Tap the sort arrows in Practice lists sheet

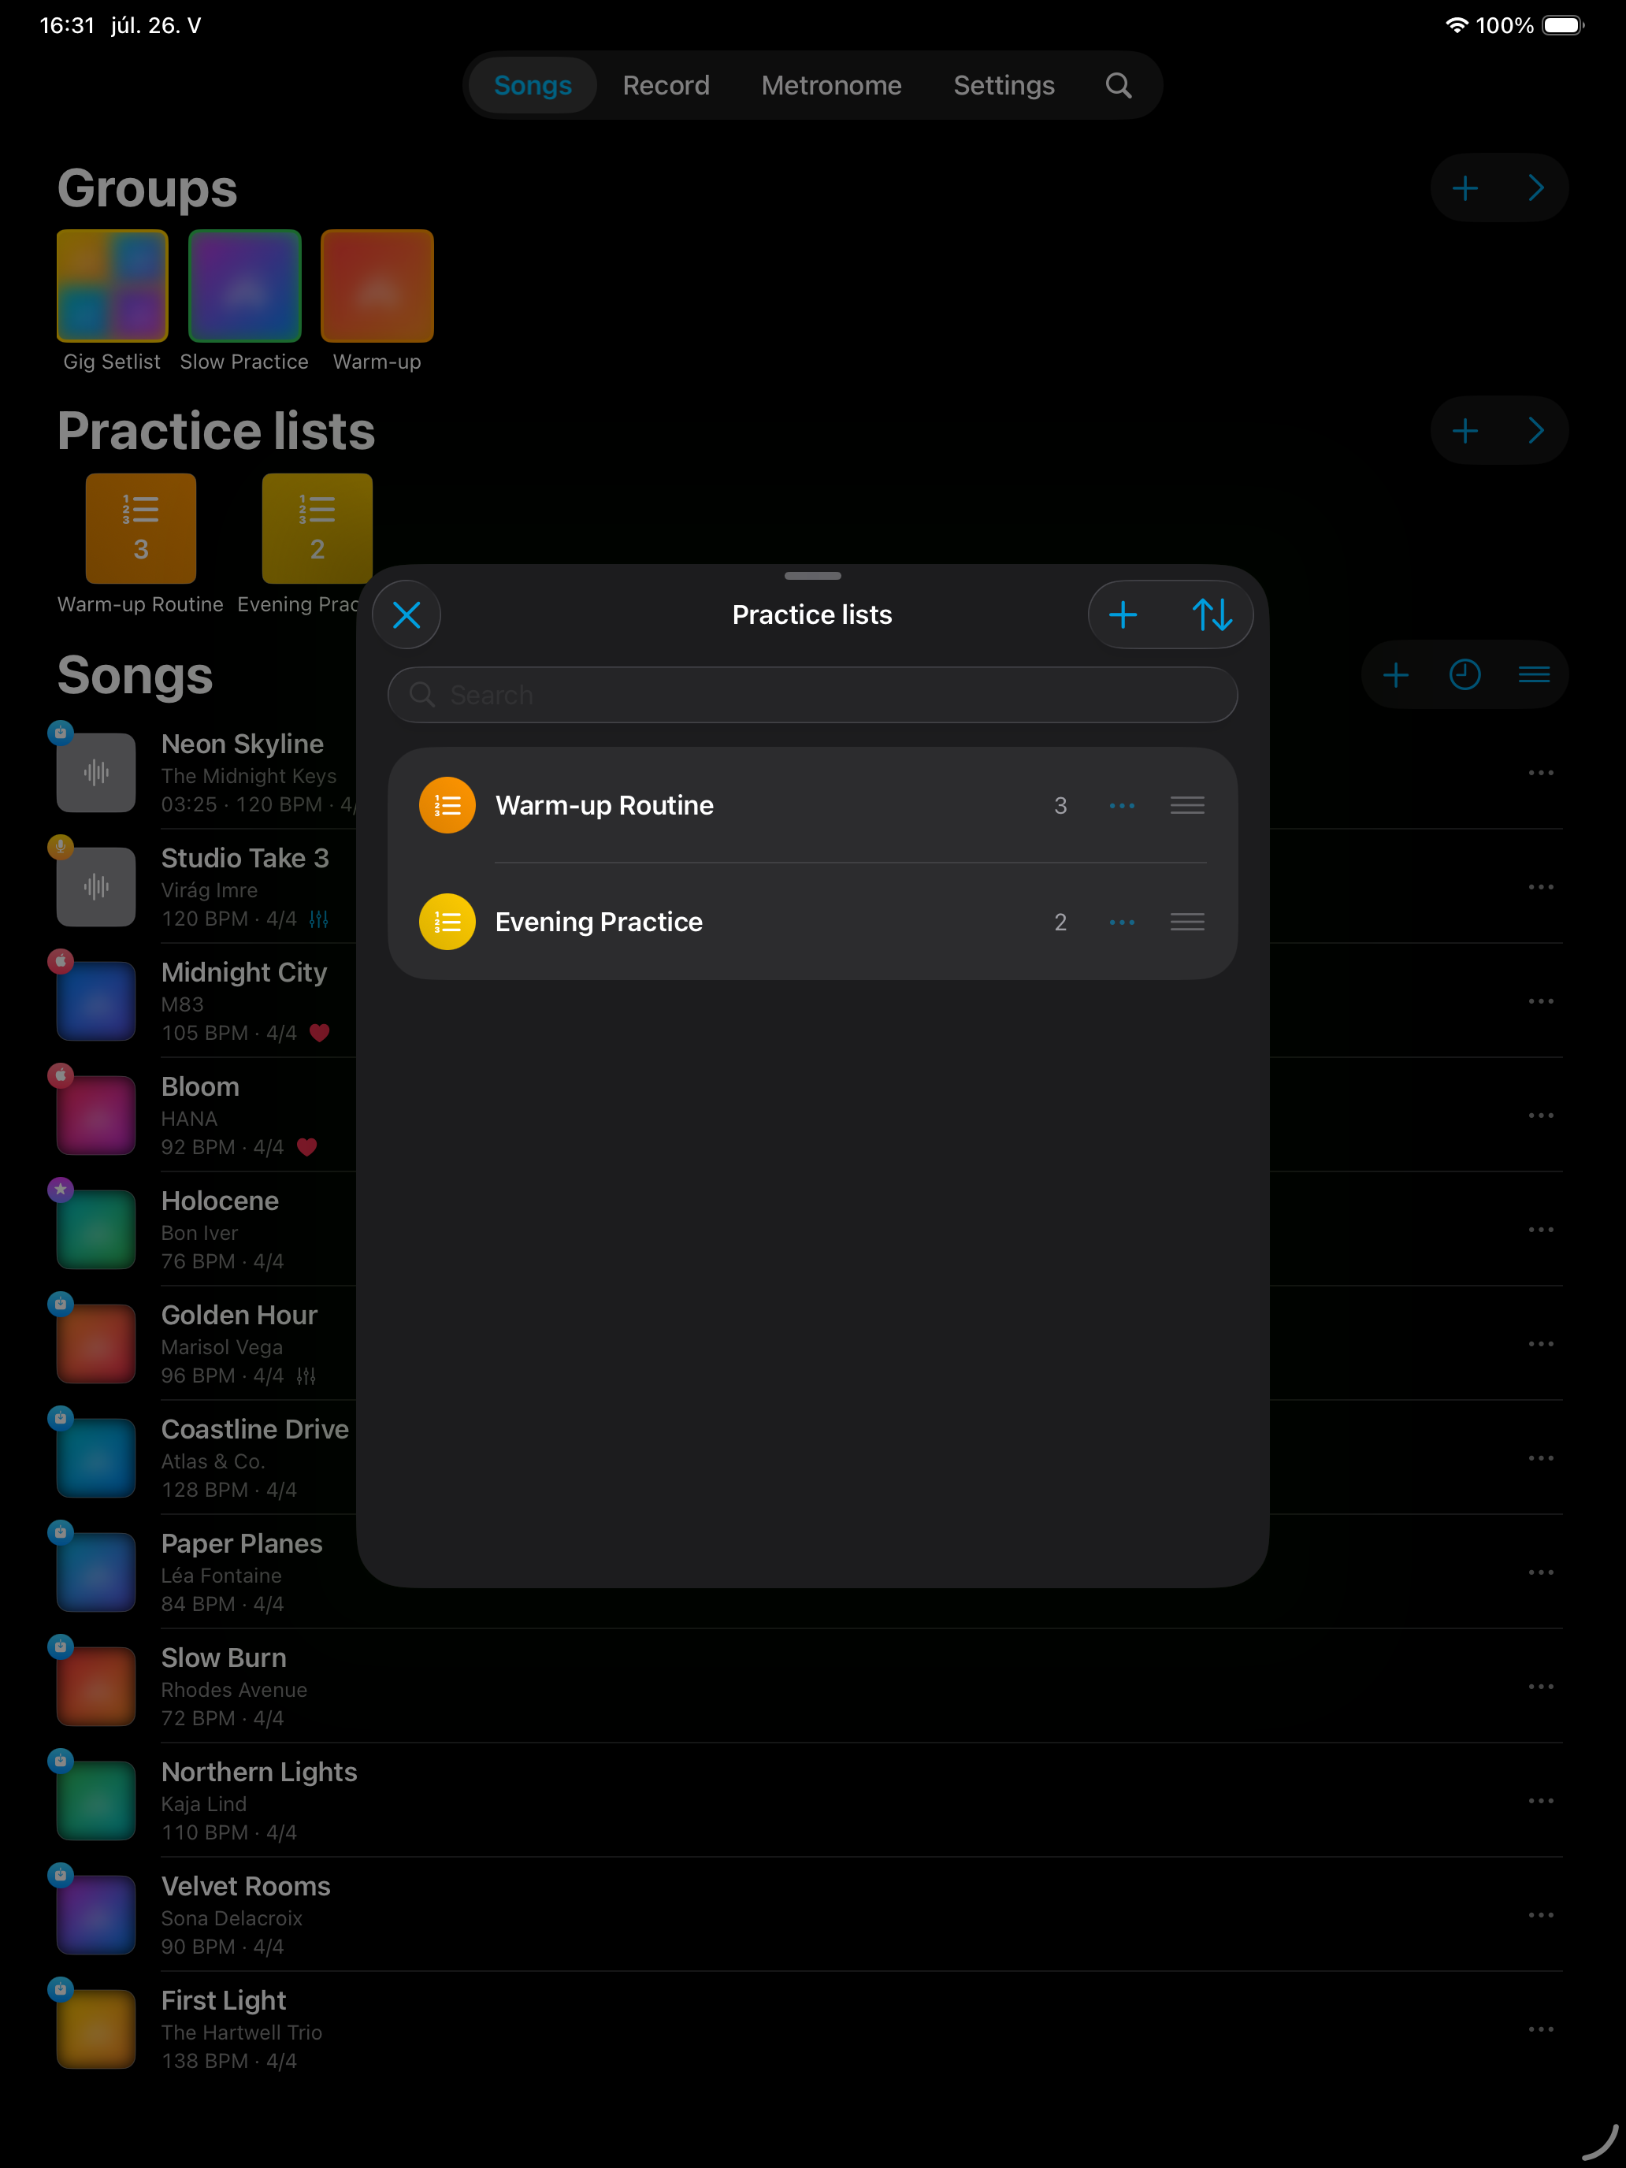point(1212,614)
